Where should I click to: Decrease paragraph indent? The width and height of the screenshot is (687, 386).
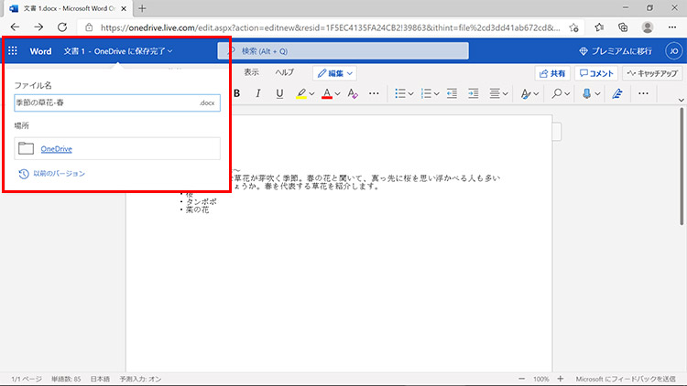point(451,93)
